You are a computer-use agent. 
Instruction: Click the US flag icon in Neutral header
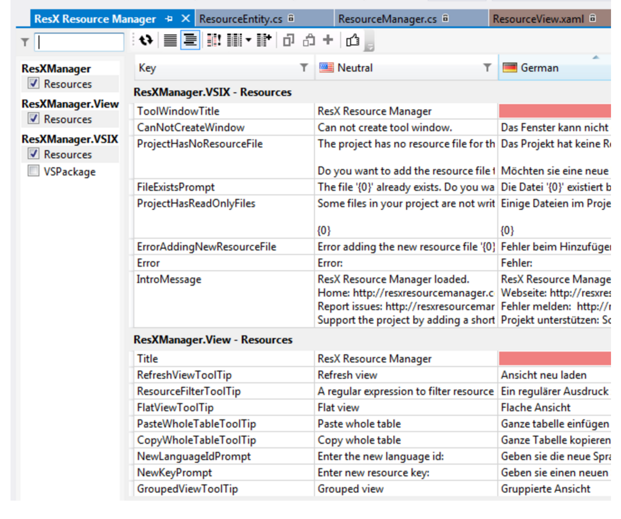click(326, 68)
